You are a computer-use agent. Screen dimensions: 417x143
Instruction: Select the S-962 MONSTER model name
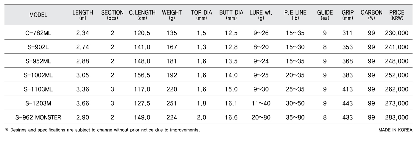coord(38,118)
